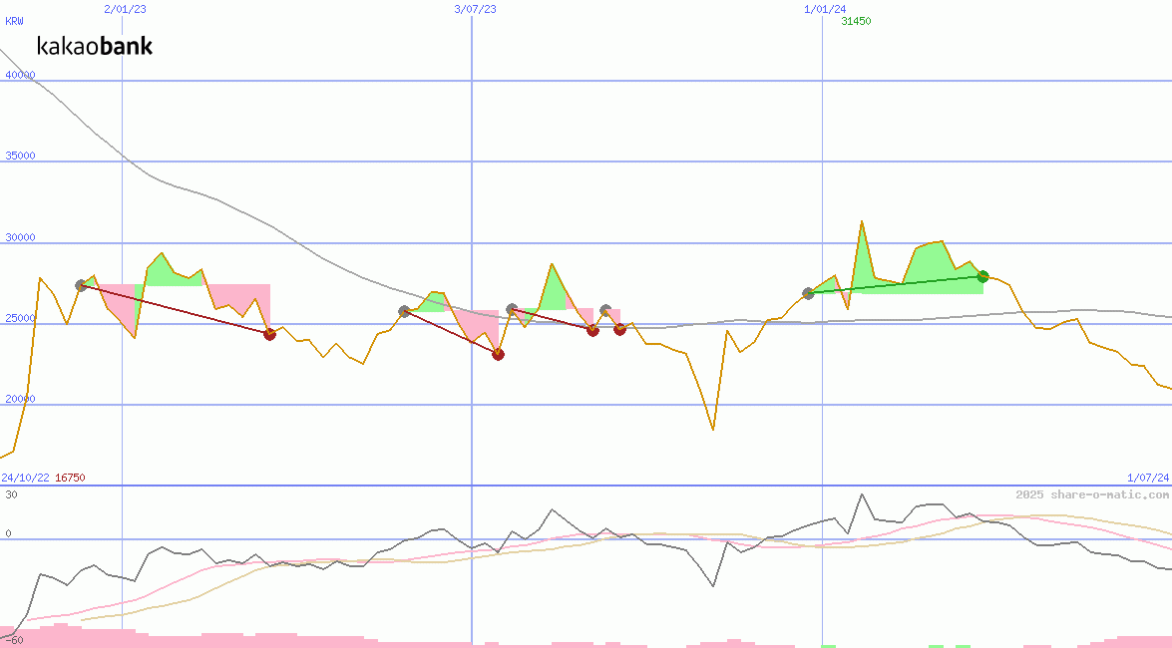Click the red exit dot ending the first trade
This screenshot has height=648, width=1172.
tap(269, 334)
